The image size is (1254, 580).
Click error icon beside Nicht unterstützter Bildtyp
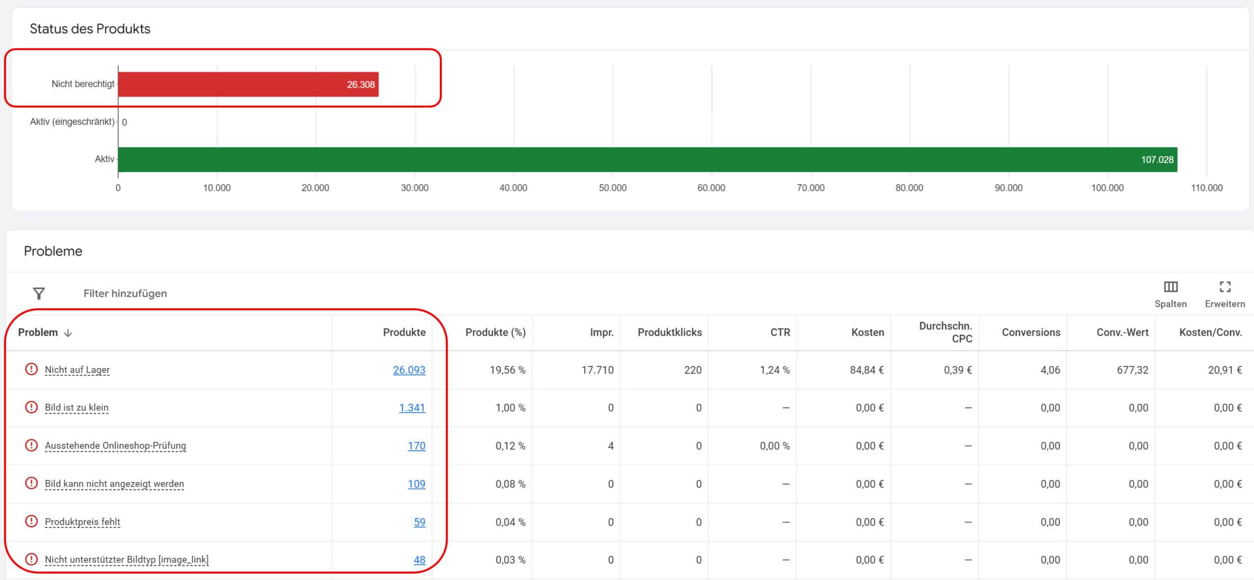tap(31, 559)
